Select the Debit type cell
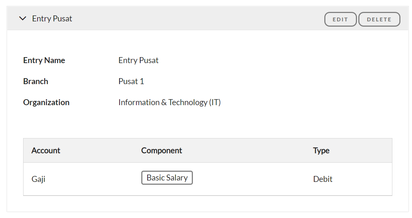 click(x=323, y=179)
